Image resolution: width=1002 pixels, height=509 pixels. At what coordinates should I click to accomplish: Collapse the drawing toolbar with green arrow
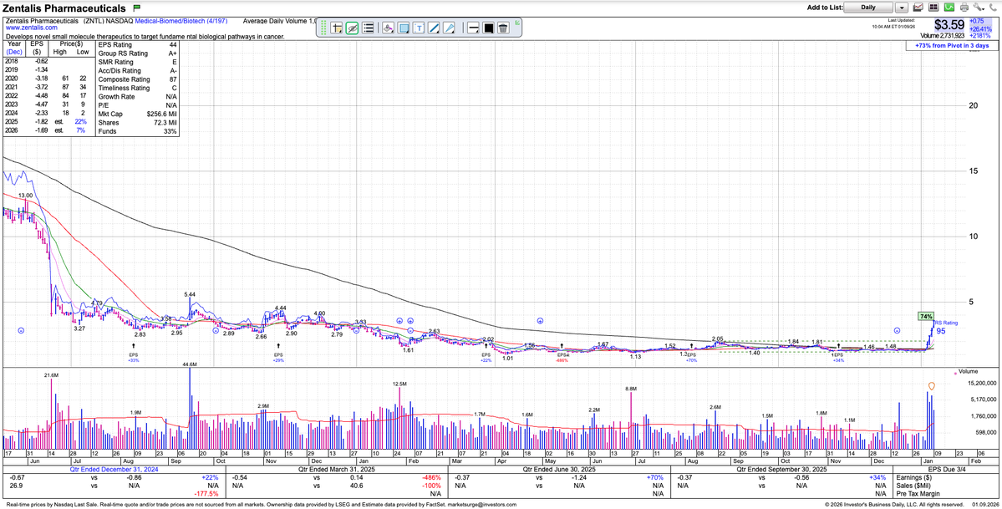517,23
